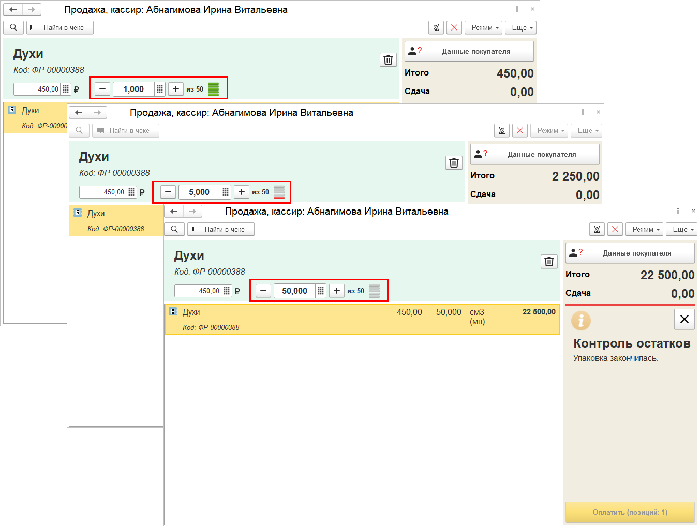The width and height of the screenshot is (700, 526).
Task: Open the price calculator in the 2 250,00 window
Action: (131, 192)
